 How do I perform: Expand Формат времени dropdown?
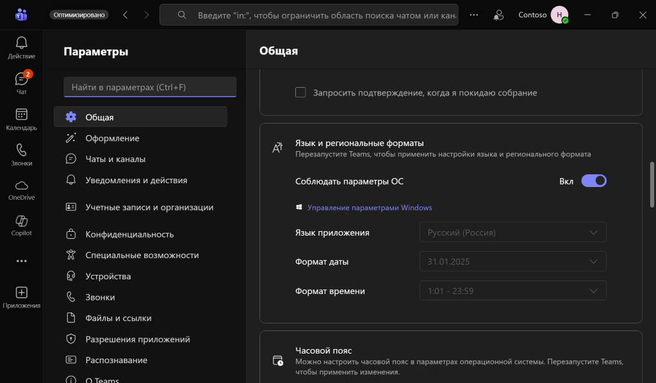[513, 291]
